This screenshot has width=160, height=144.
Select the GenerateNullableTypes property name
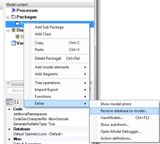tap(30, 124)
